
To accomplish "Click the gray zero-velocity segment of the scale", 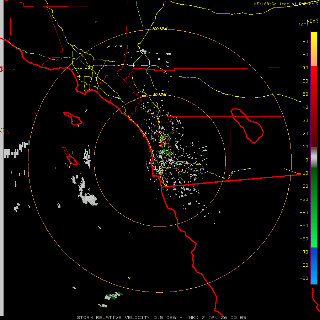I will click(x=314, y=158).
